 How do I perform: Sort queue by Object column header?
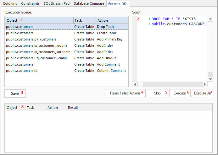pyautogui.click(x=12, y=20)
